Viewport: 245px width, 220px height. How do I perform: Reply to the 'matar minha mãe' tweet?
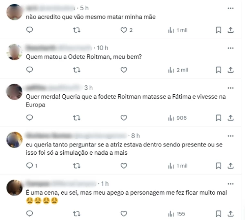[x=29, y=30]
